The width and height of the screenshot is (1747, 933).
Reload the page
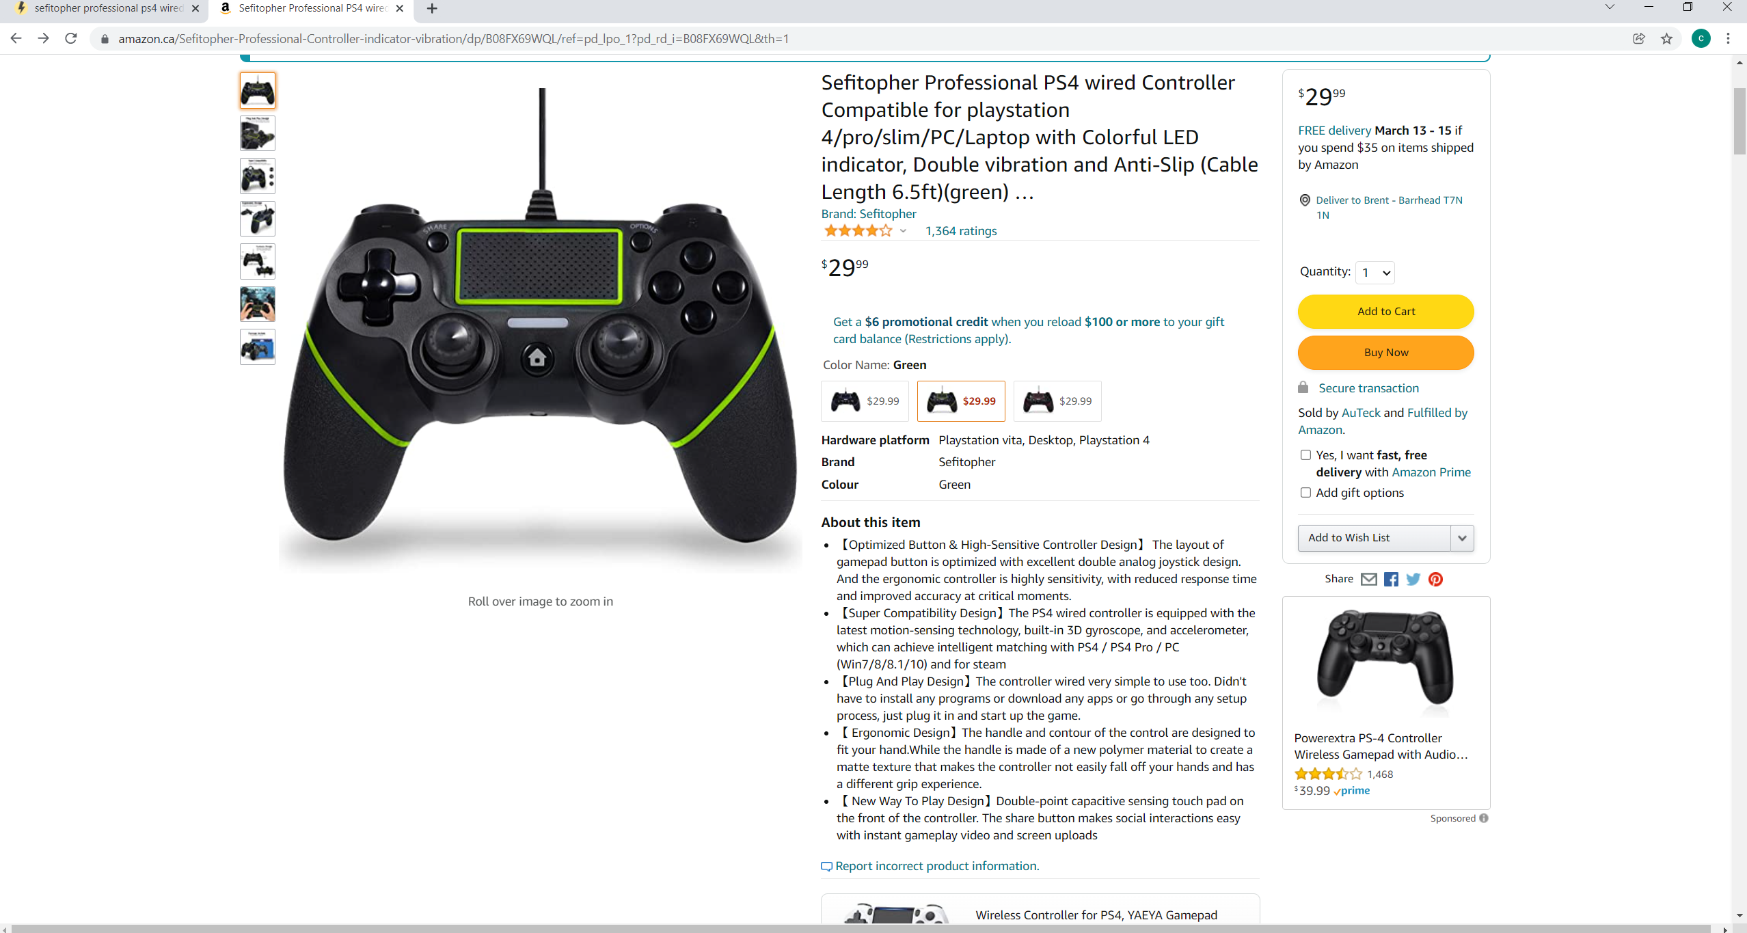71,39
